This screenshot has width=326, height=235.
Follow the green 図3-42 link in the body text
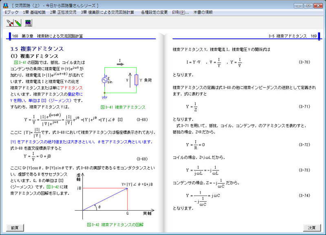click(53, 187)
